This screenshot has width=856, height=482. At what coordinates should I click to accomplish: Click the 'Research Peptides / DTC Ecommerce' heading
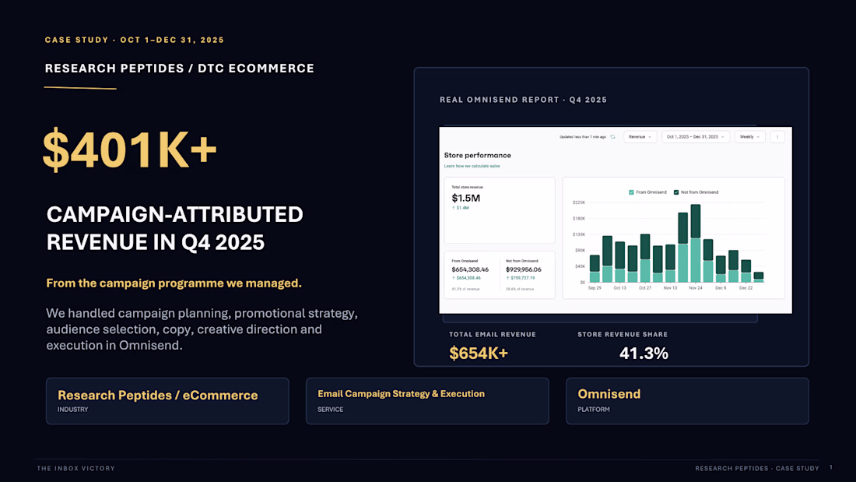(180, 69)
